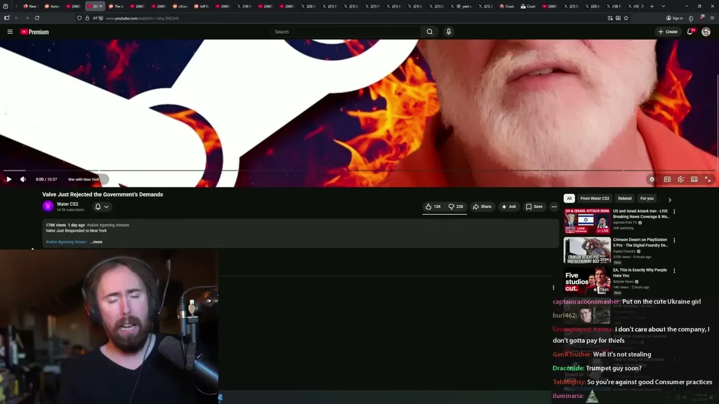This screenshot has height=404, width=719.
Task: Show more filter chips with right arrow
Action: click(670, 199)
